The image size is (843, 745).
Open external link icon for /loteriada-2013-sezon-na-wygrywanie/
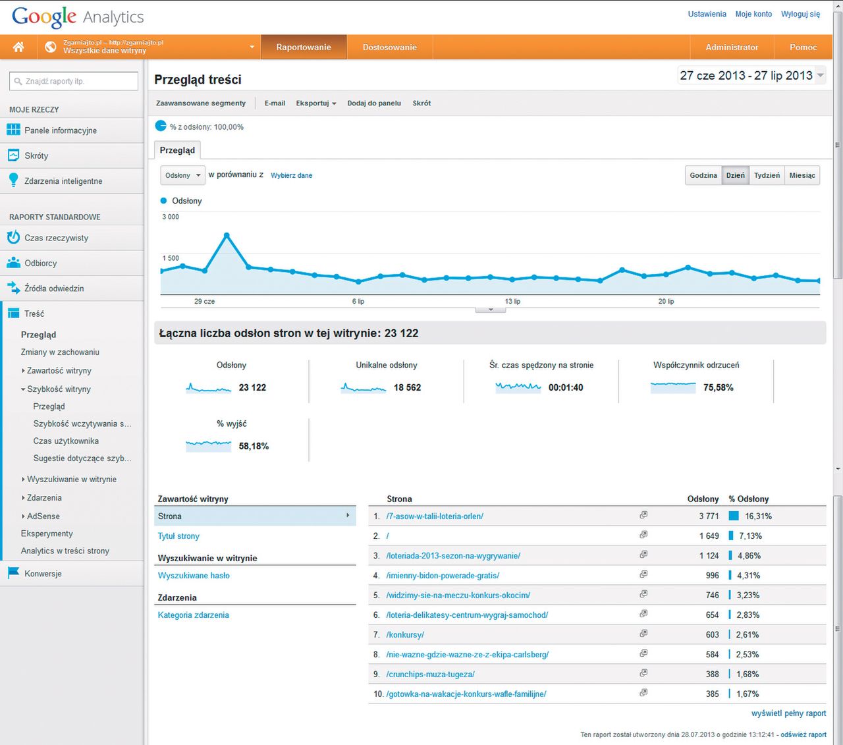click(x=643, y=555)
